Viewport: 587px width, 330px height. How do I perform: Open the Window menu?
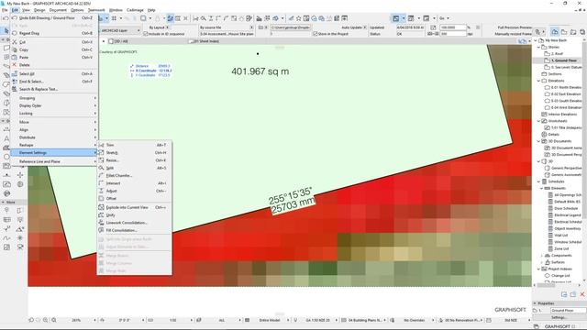(x=116, y=10)
